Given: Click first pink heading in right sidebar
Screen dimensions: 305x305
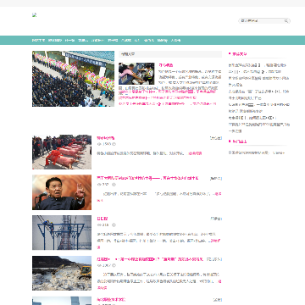Looking at the screenshot, I should click(240, 53).
